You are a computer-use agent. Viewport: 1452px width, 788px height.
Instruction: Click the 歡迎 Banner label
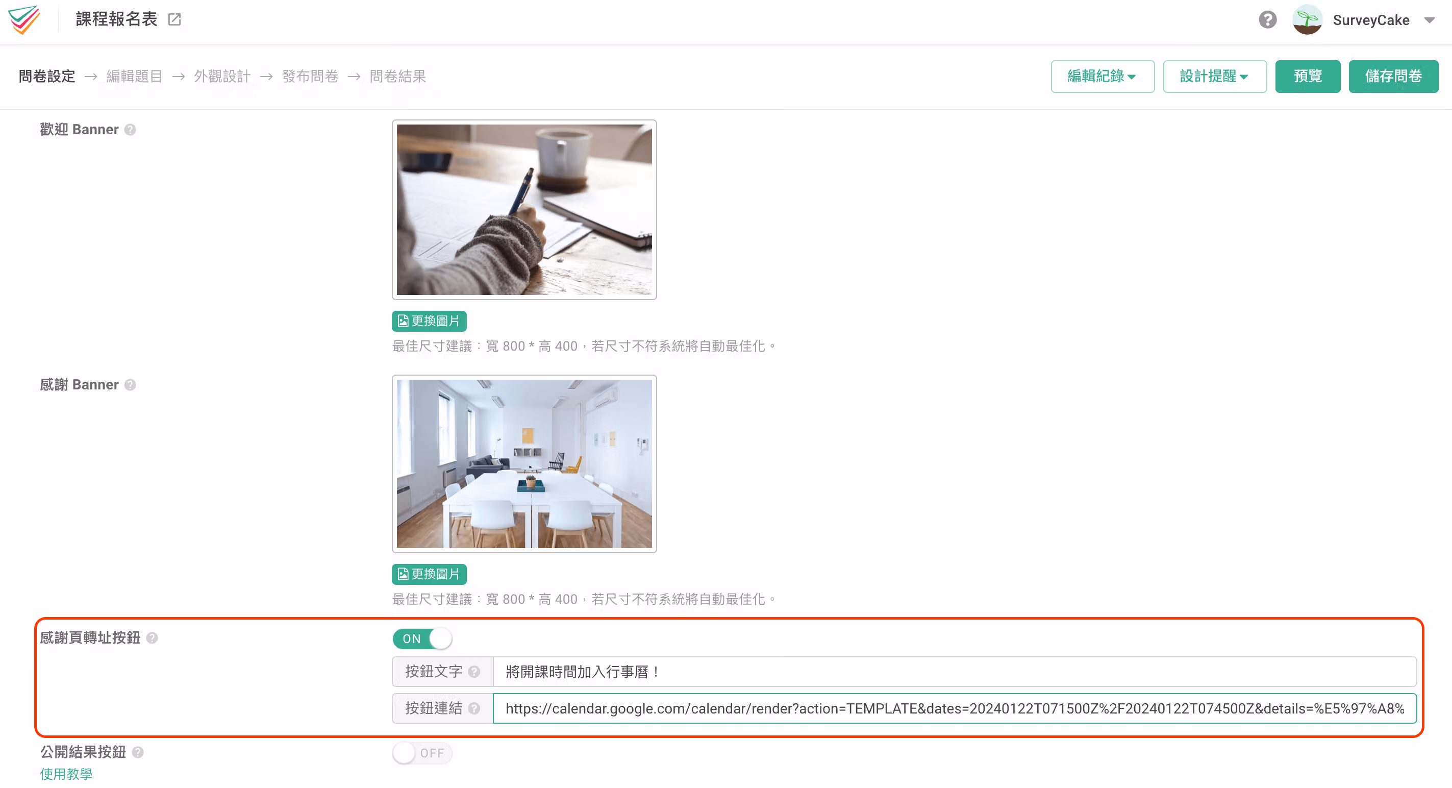pyautogui.click(x=79, y=130)
